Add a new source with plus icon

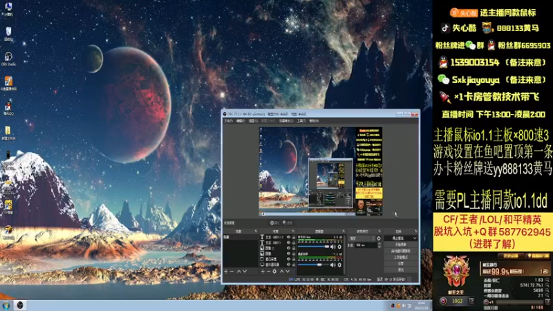263,271
